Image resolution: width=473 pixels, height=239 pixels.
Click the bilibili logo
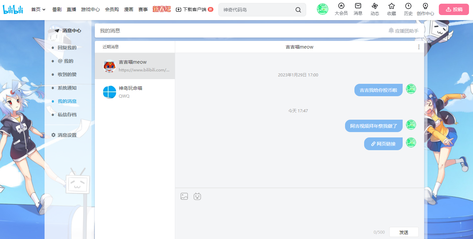click(13, 9)
